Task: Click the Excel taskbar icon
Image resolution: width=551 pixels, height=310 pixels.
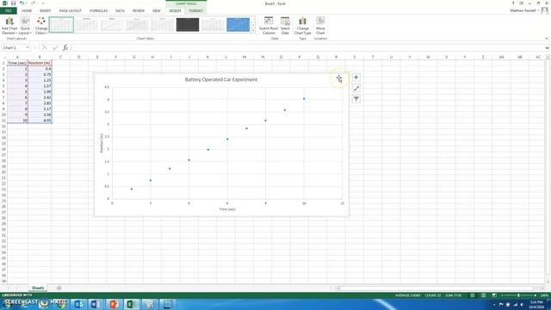Action: click(x=131, y=304)
